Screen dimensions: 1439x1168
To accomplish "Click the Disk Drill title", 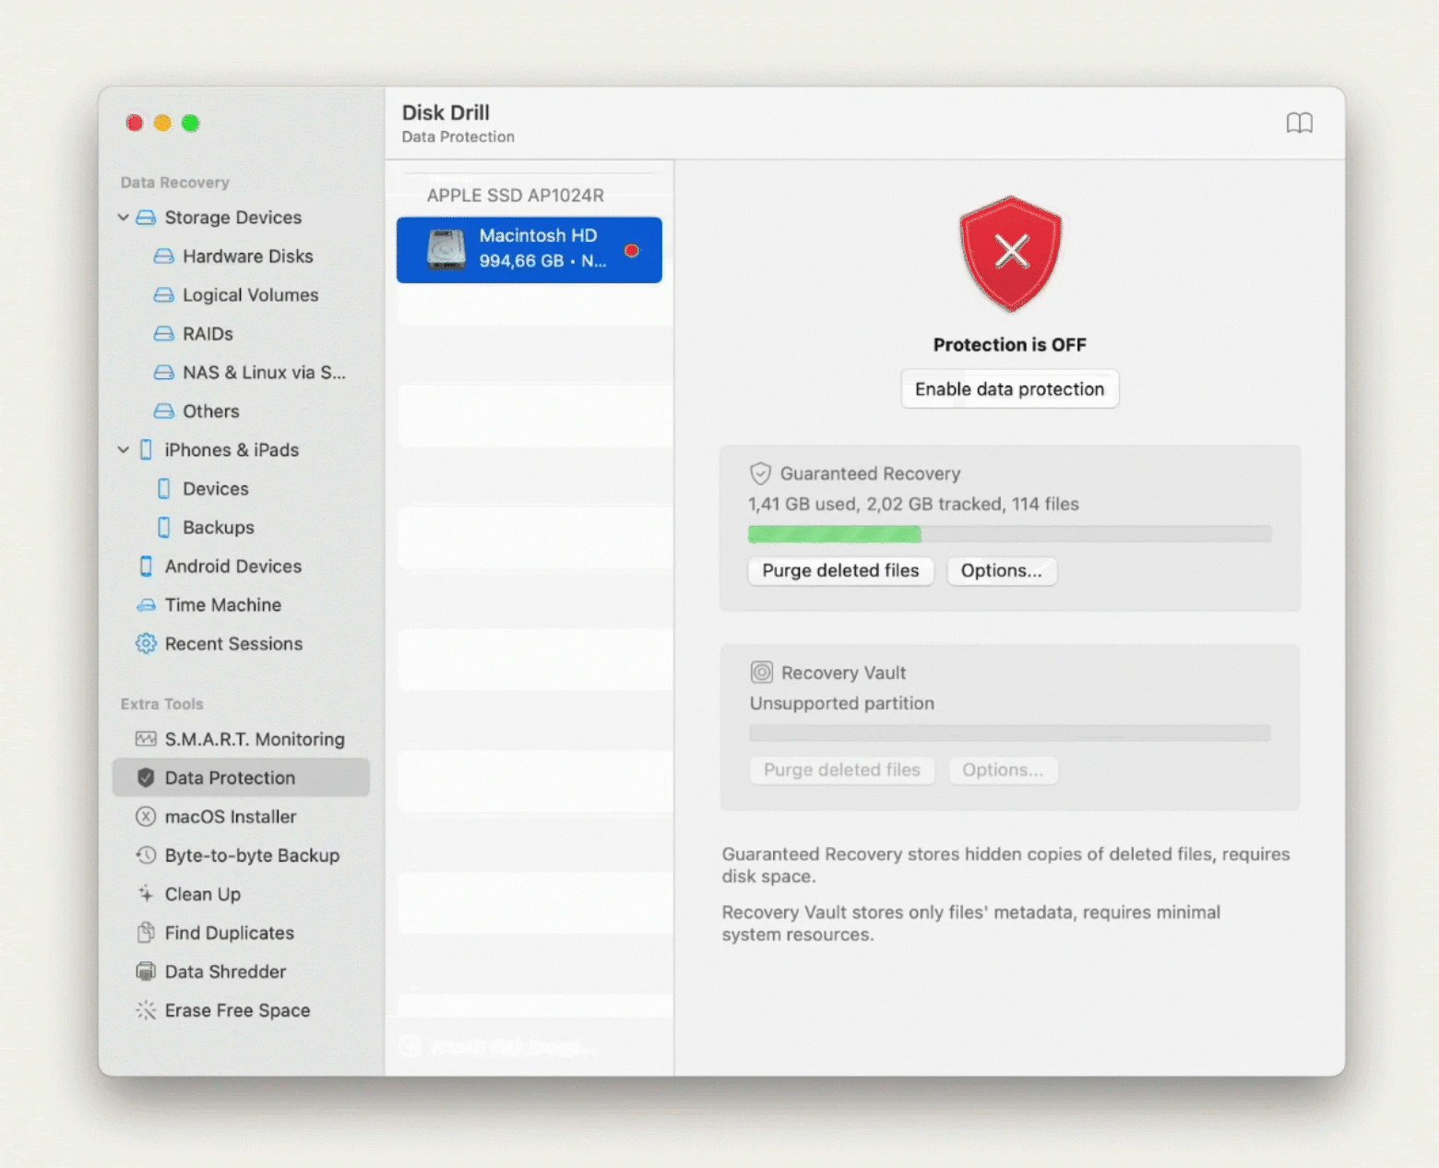I will click(446, 113).
